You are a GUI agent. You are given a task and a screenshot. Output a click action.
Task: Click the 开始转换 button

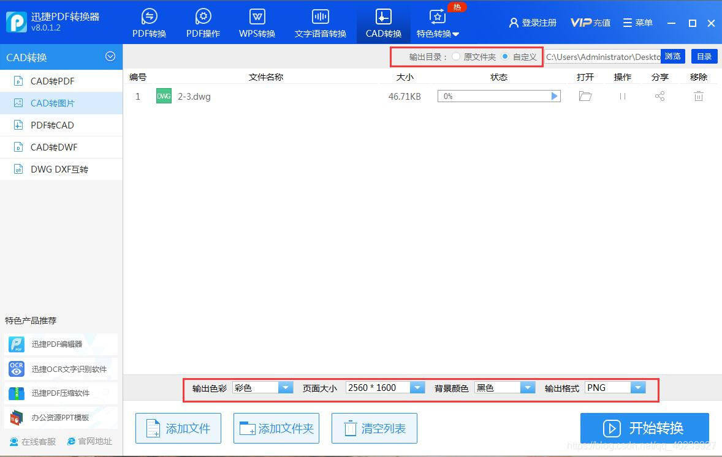click(x=644, y=428)
